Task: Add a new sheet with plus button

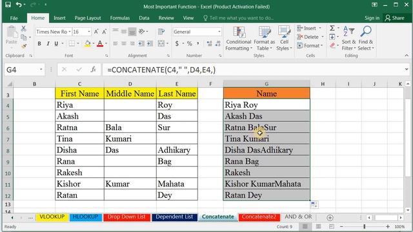Action: [x=330, y=218]
